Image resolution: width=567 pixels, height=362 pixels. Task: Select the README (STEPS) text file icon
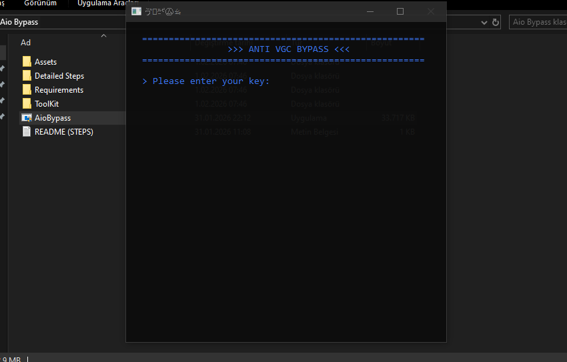(27, 131)
